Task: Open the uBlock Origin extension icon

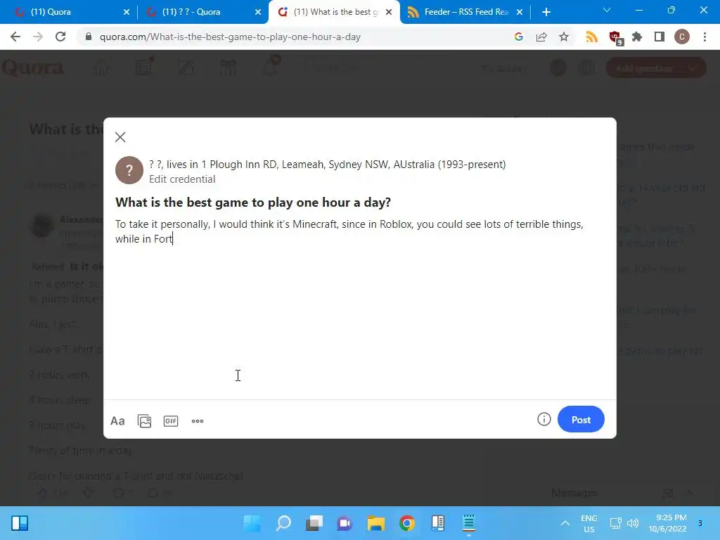Action: 615,37
